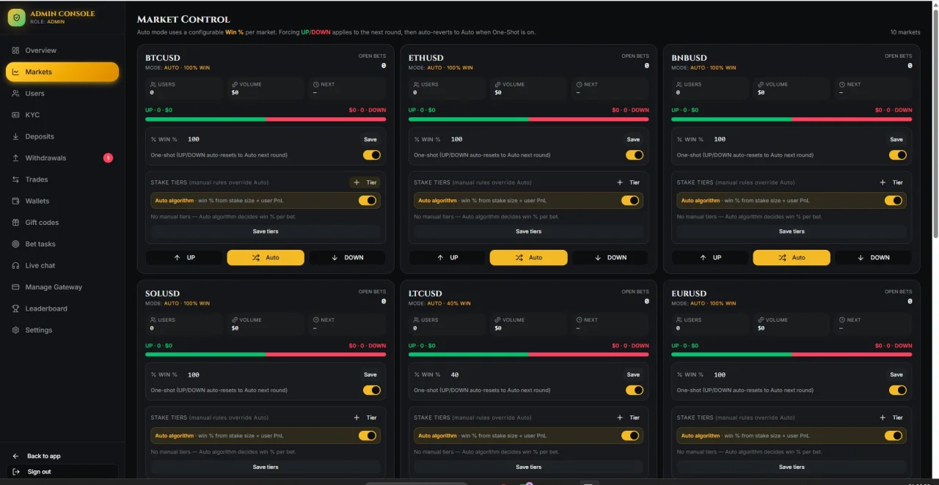
Task: Save tiers for BNBUSD
Action: pos(792,232)
